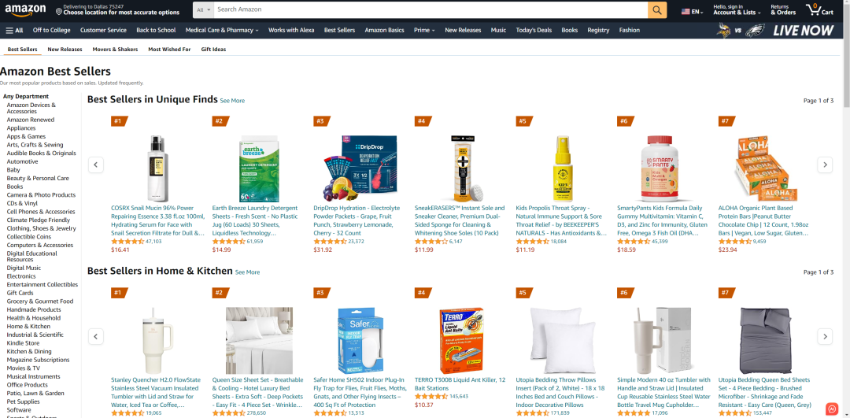Image resolution: width=850 pixels, height=418 pixels.
Task: Click the Search Amazon input field
Action: tap(431, 9)
